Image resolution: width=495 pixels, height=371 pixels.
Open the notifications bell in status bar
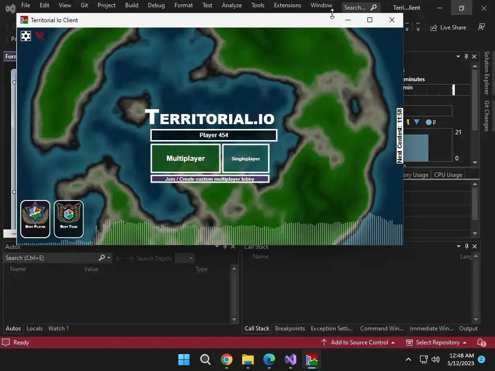pos(481,342)
